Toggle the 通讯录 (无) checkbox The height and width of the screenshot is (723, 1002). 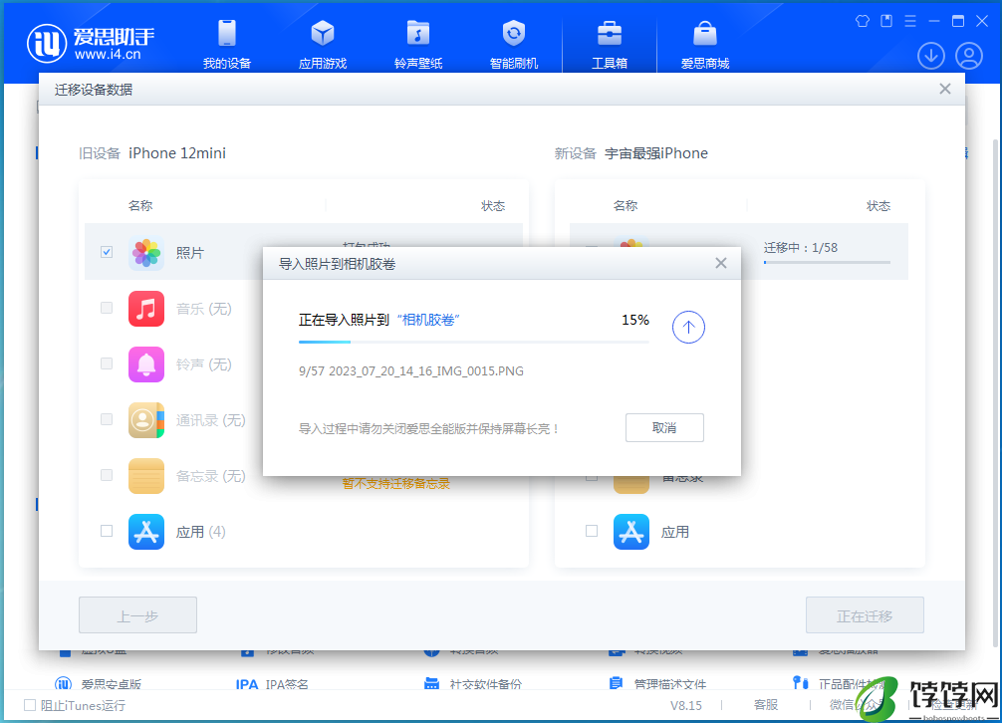[107, 419]
